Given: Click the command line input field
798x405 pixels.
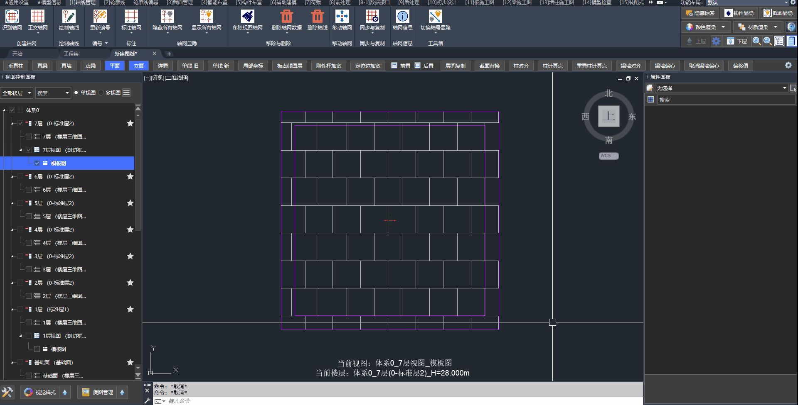Looking at the screenshot, I should click(x=374, y=401).
